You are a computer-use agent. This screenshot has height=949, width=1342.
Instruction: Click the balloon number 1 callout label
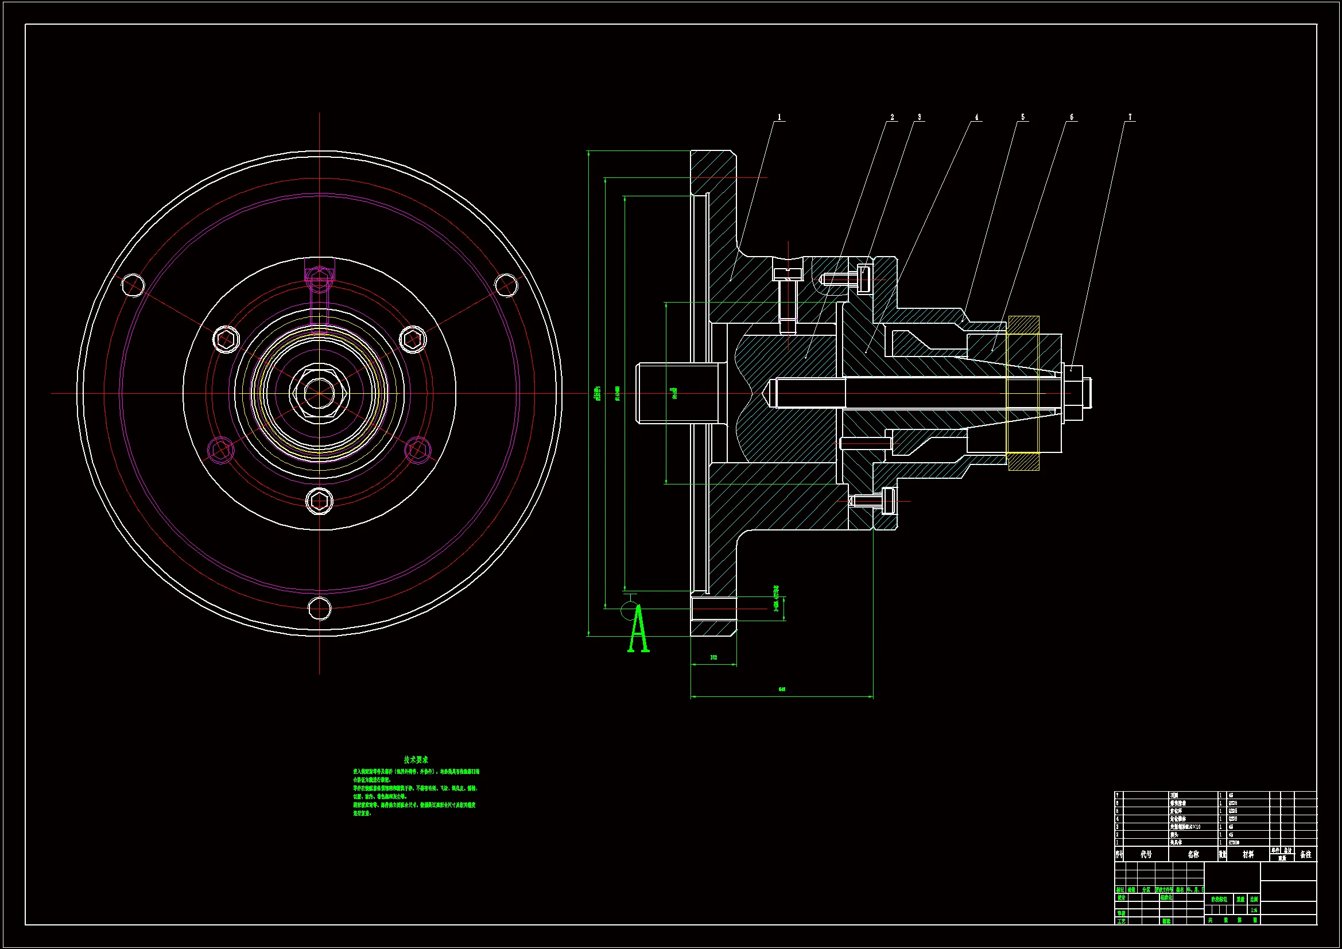tap(779, 118)
